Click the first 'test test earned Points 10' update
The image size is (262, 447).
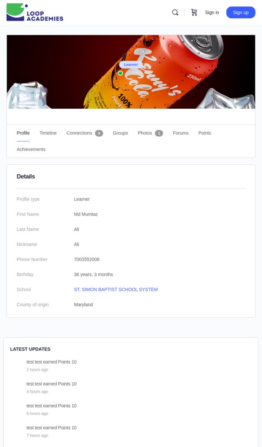coord(52,361)
